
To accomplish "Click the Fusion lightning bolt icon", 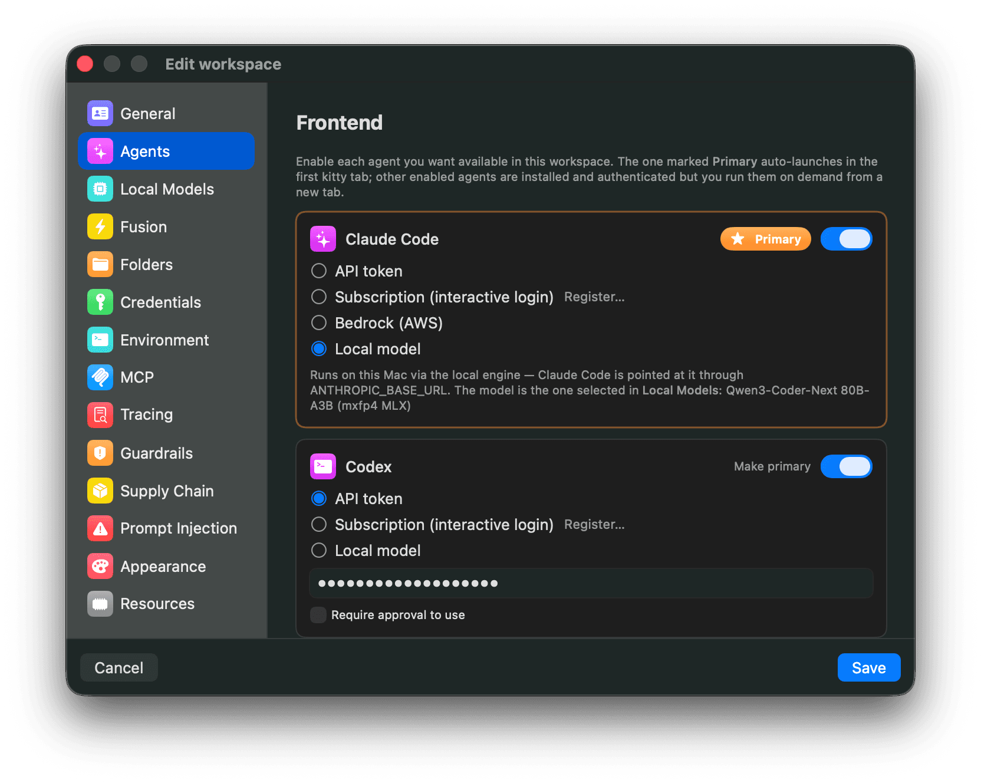I will point(100,226).
